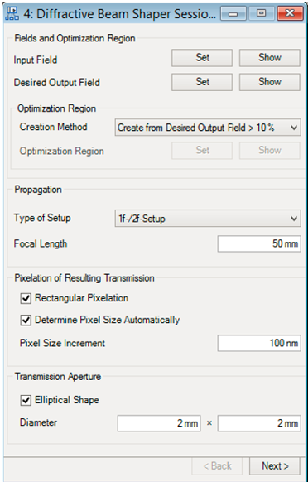Maximize the Beam Shaper Session window

click(x=262, y=14)
